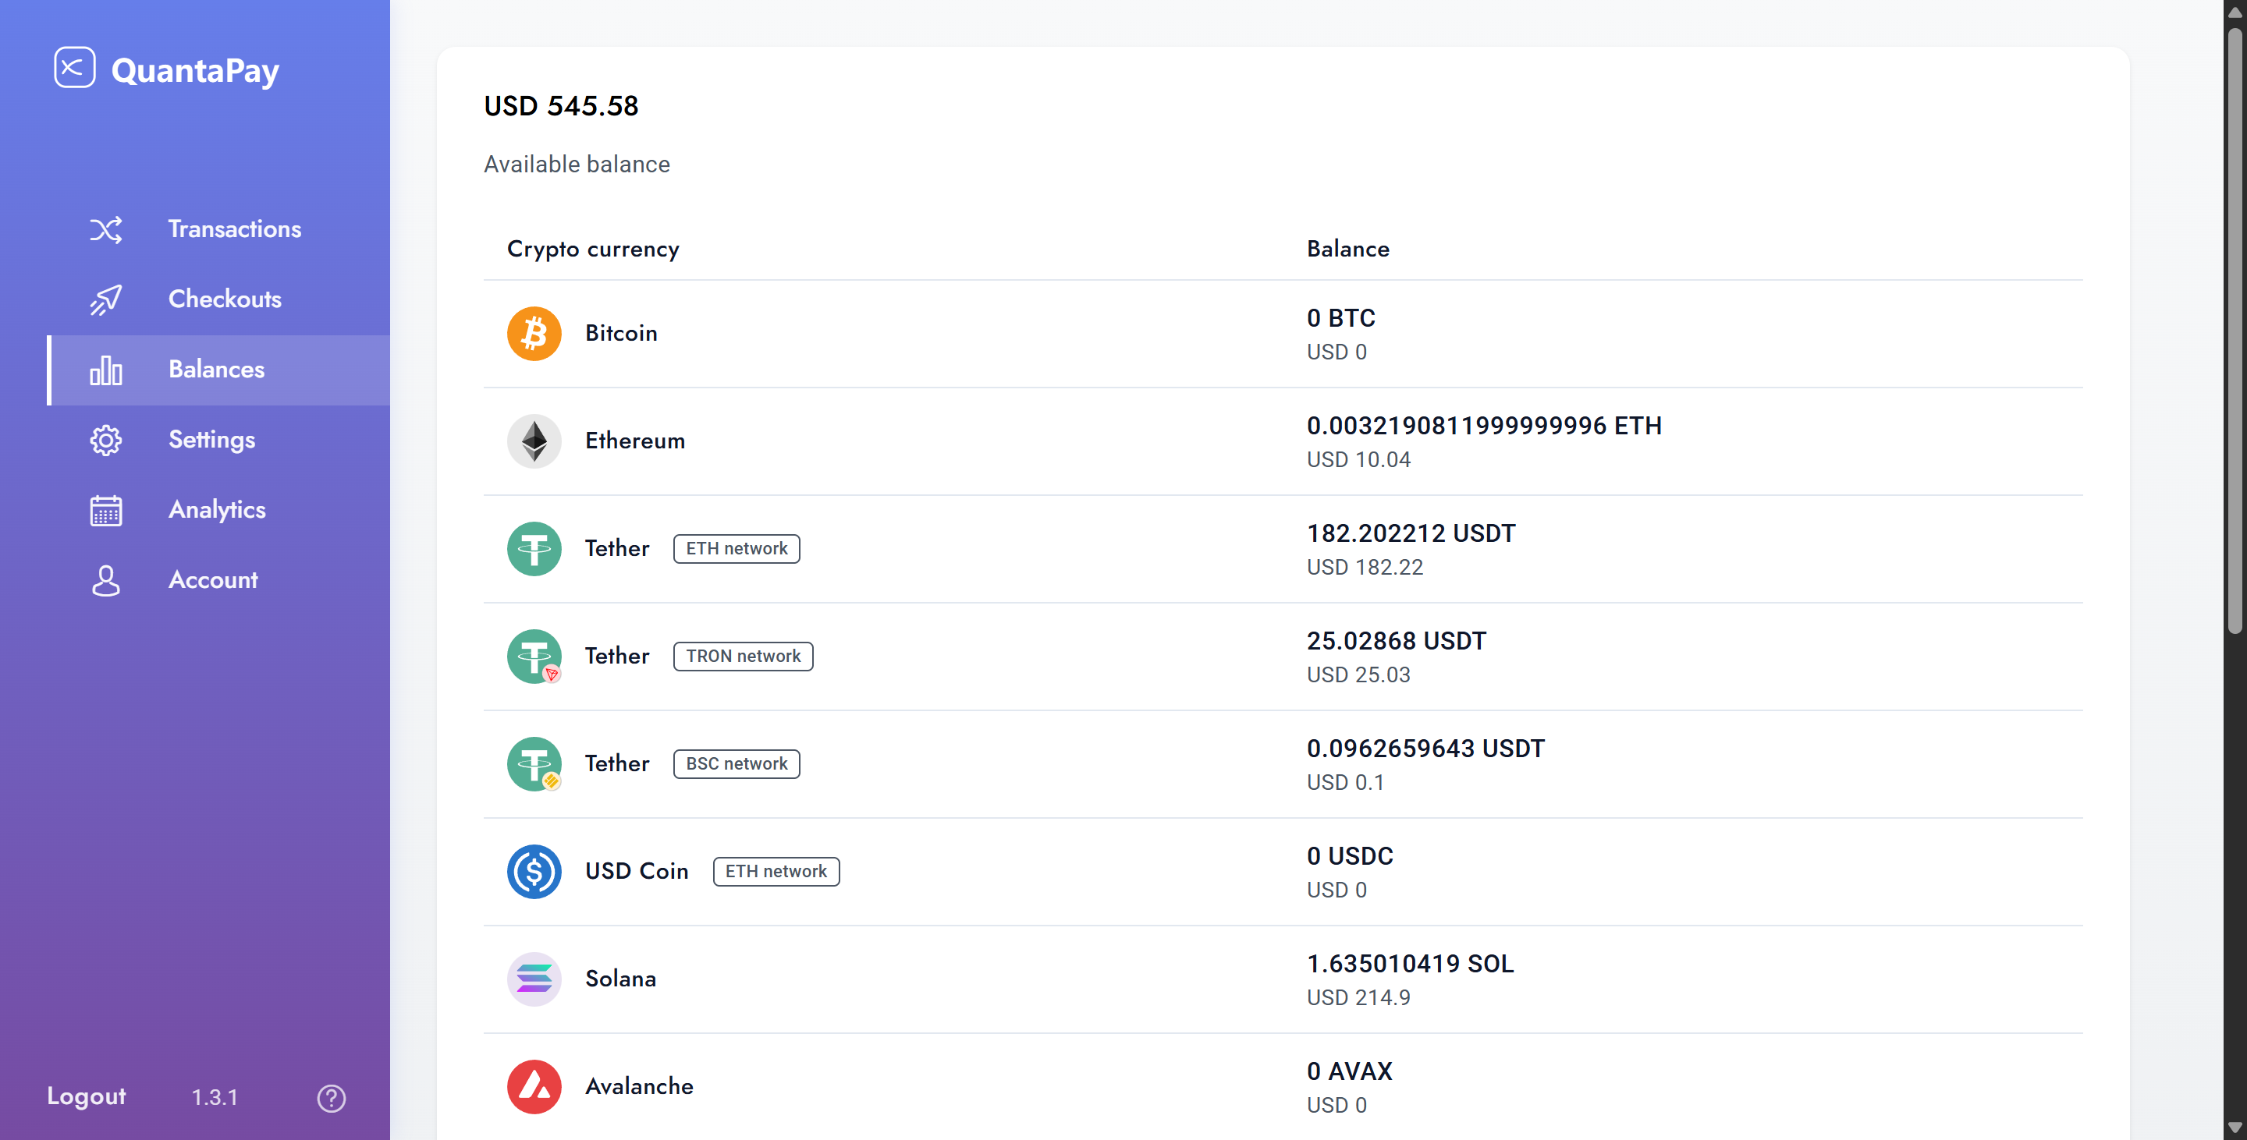Click Tether name in TRON network row
Viewport: 2247px width, 1140px height.
tap(618, 657)
